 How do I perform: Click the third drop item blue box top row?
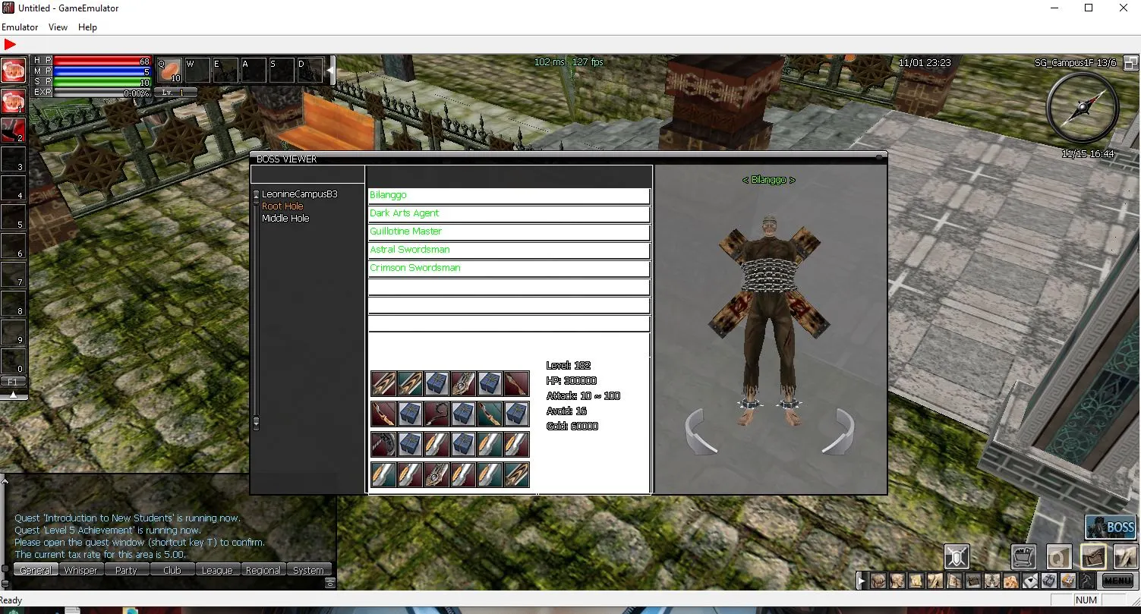click(x=437, y=384)
